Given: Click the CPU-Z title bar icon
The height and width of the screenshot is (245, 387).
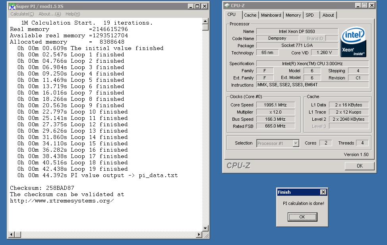Looking at the screenshot, I should (x=227, y=6).
